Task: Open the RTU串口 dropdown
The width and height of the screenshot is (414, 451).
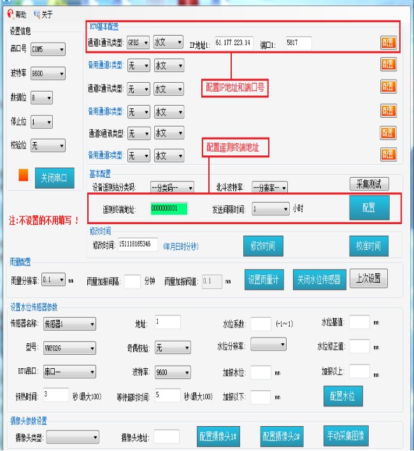Action: (69, 371)
